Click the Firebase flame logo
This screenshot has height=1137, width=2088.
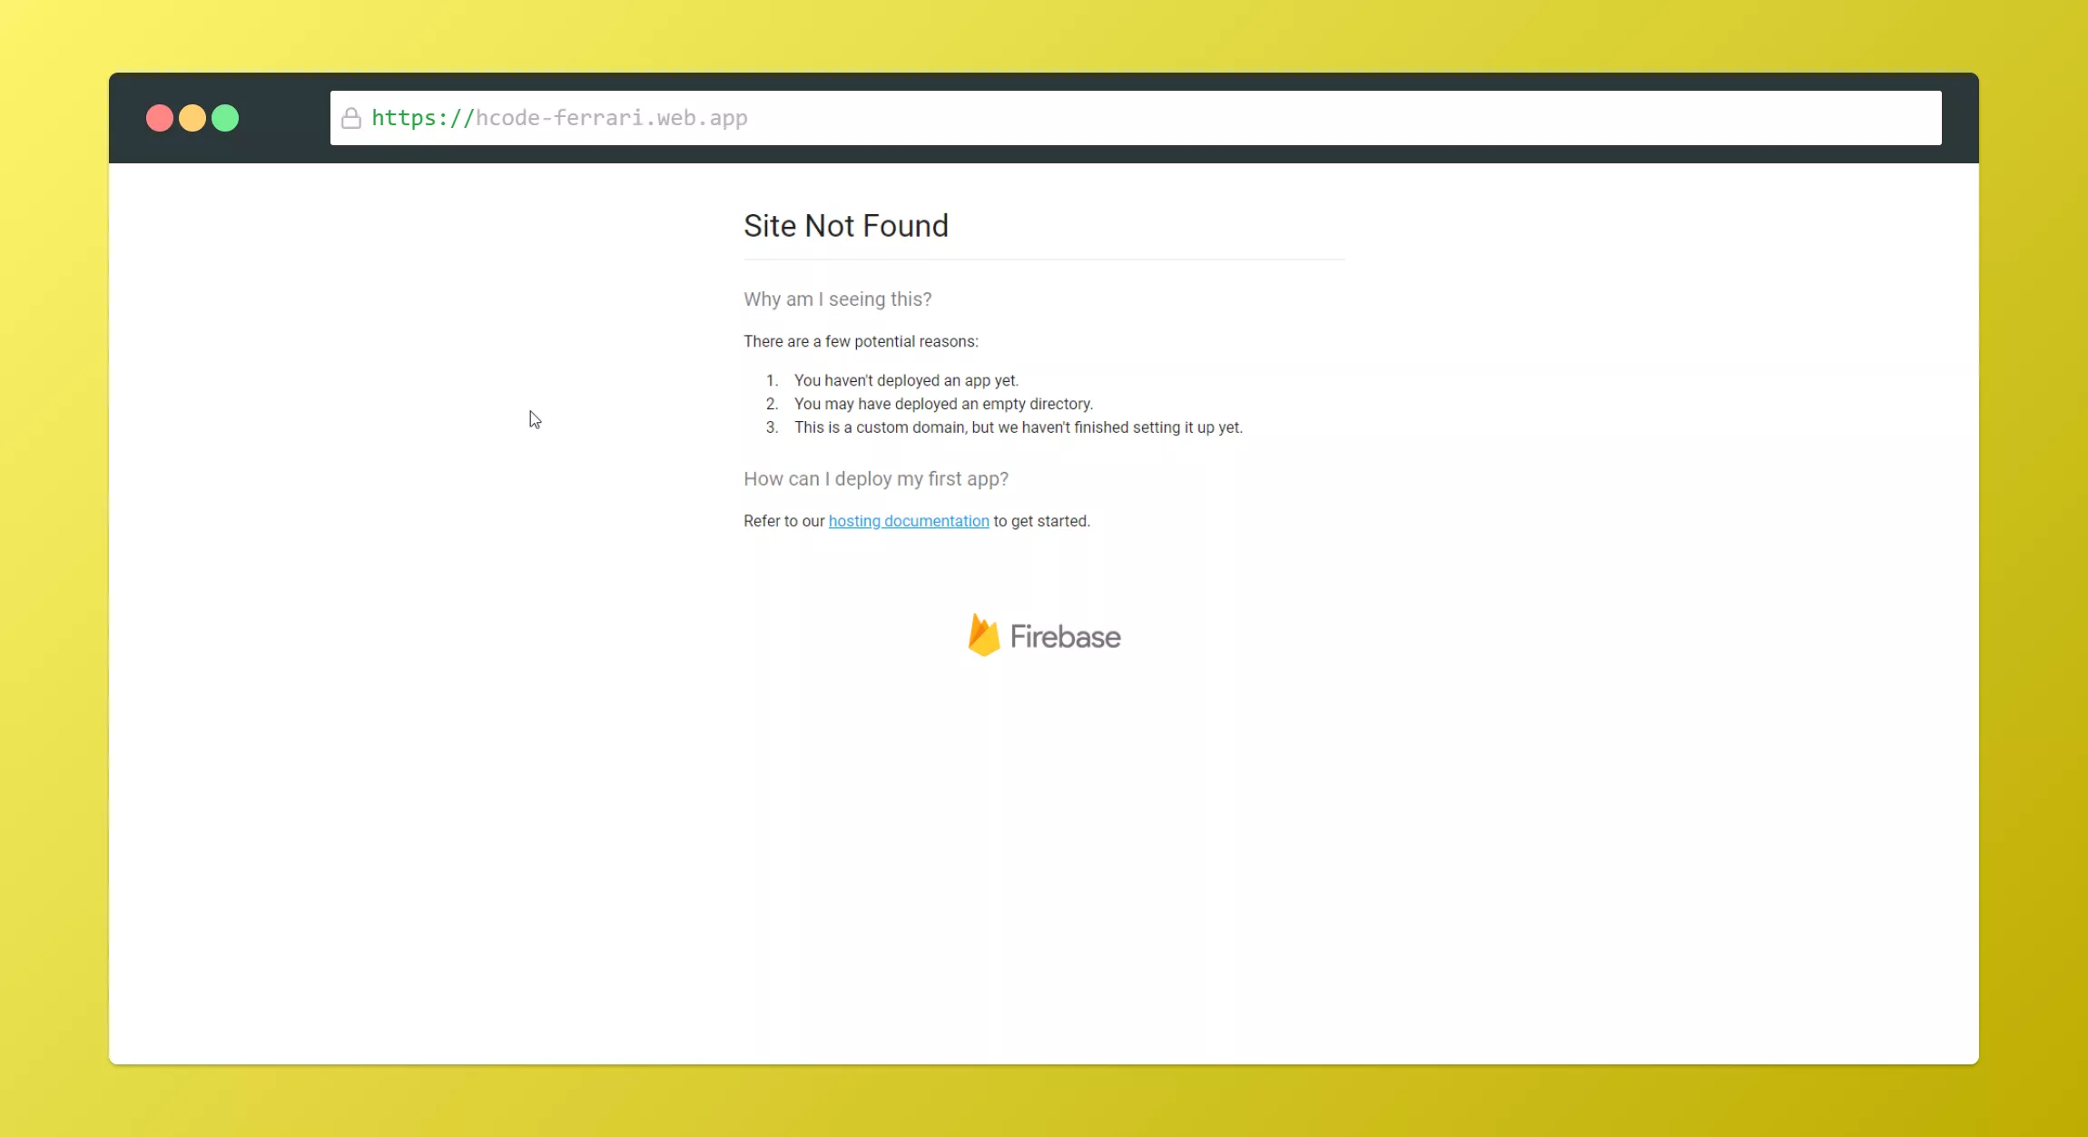(x=984, y=634)
